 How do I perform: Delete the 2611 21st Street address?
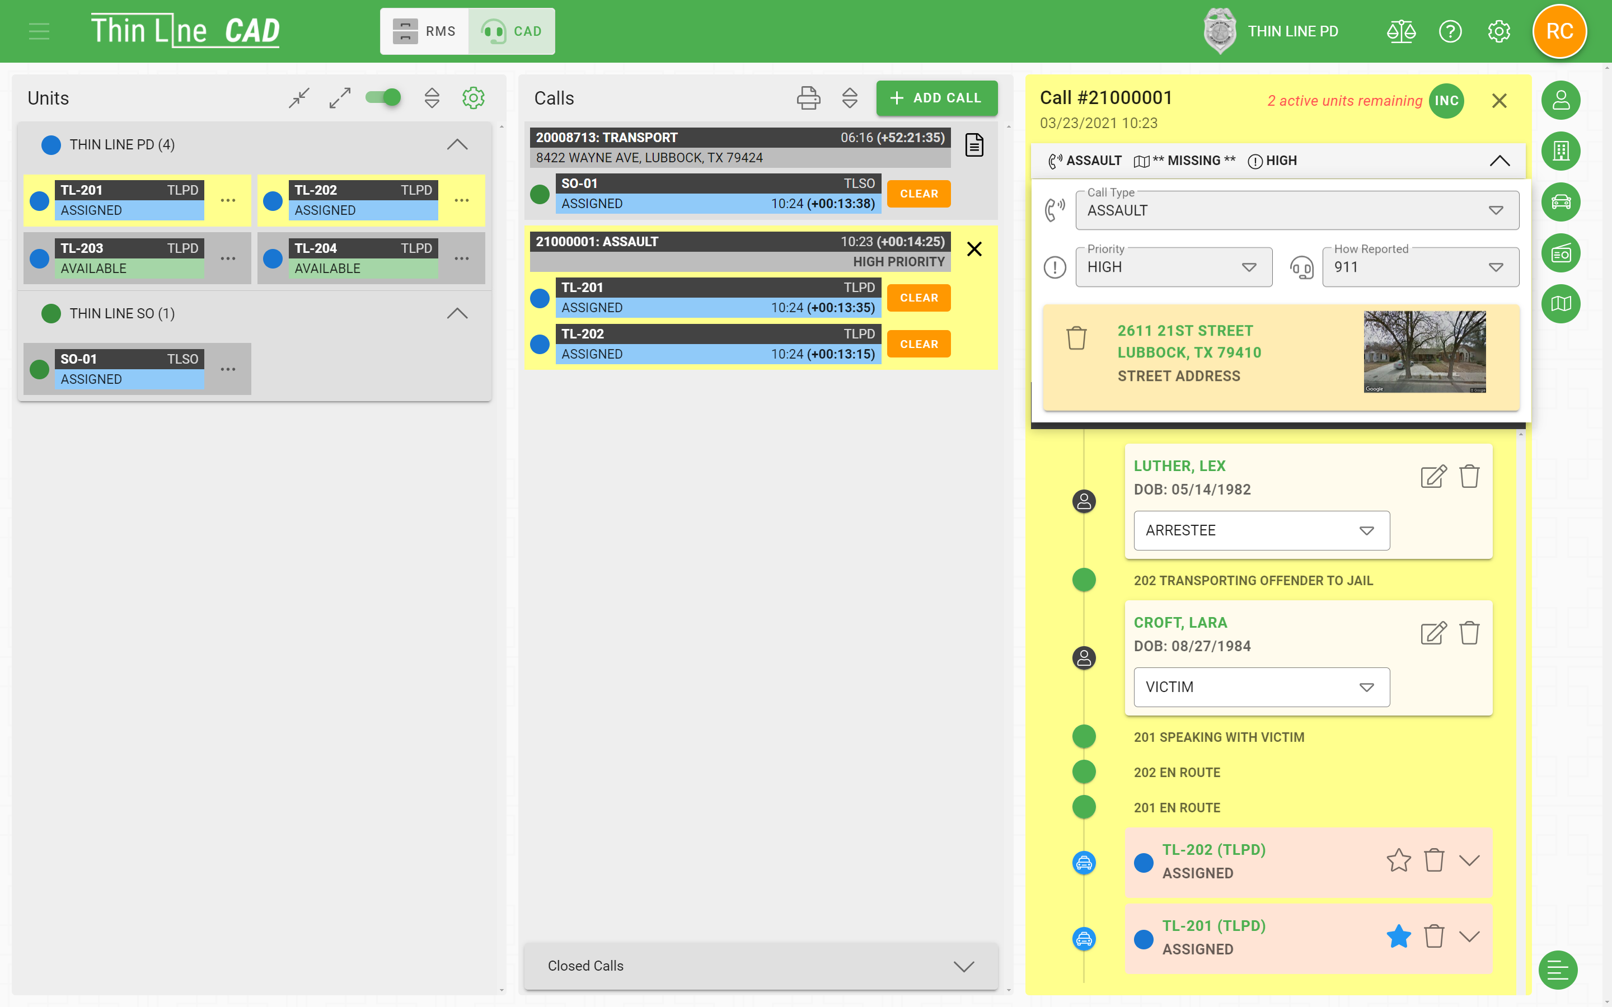click(1076, 338)
